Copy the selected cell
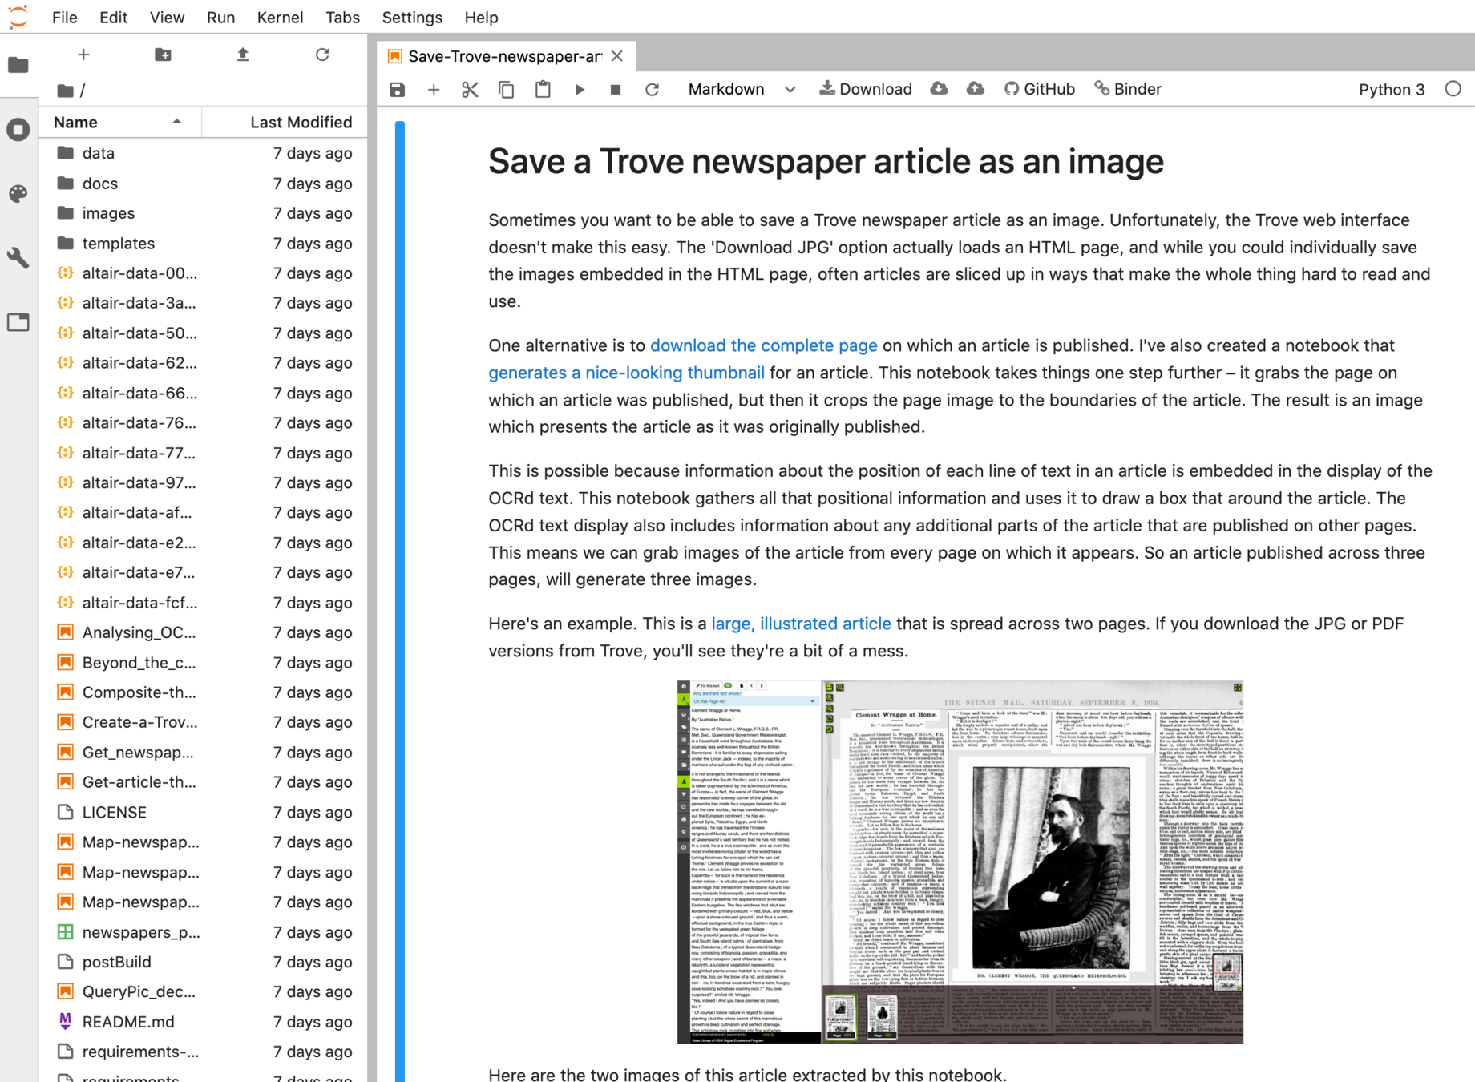The image size is (1475, 1082). [506, 89]
